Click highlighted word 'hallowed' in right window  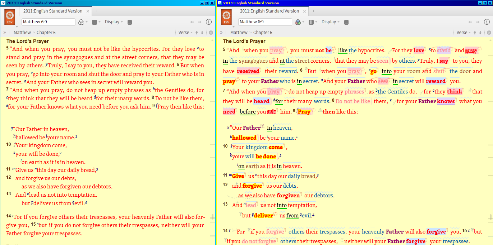tap(244, 138)
